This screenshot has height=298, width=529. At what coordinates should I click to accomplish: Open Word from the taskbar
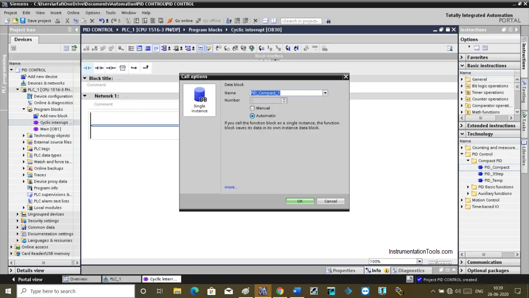[x=296, y=291]
